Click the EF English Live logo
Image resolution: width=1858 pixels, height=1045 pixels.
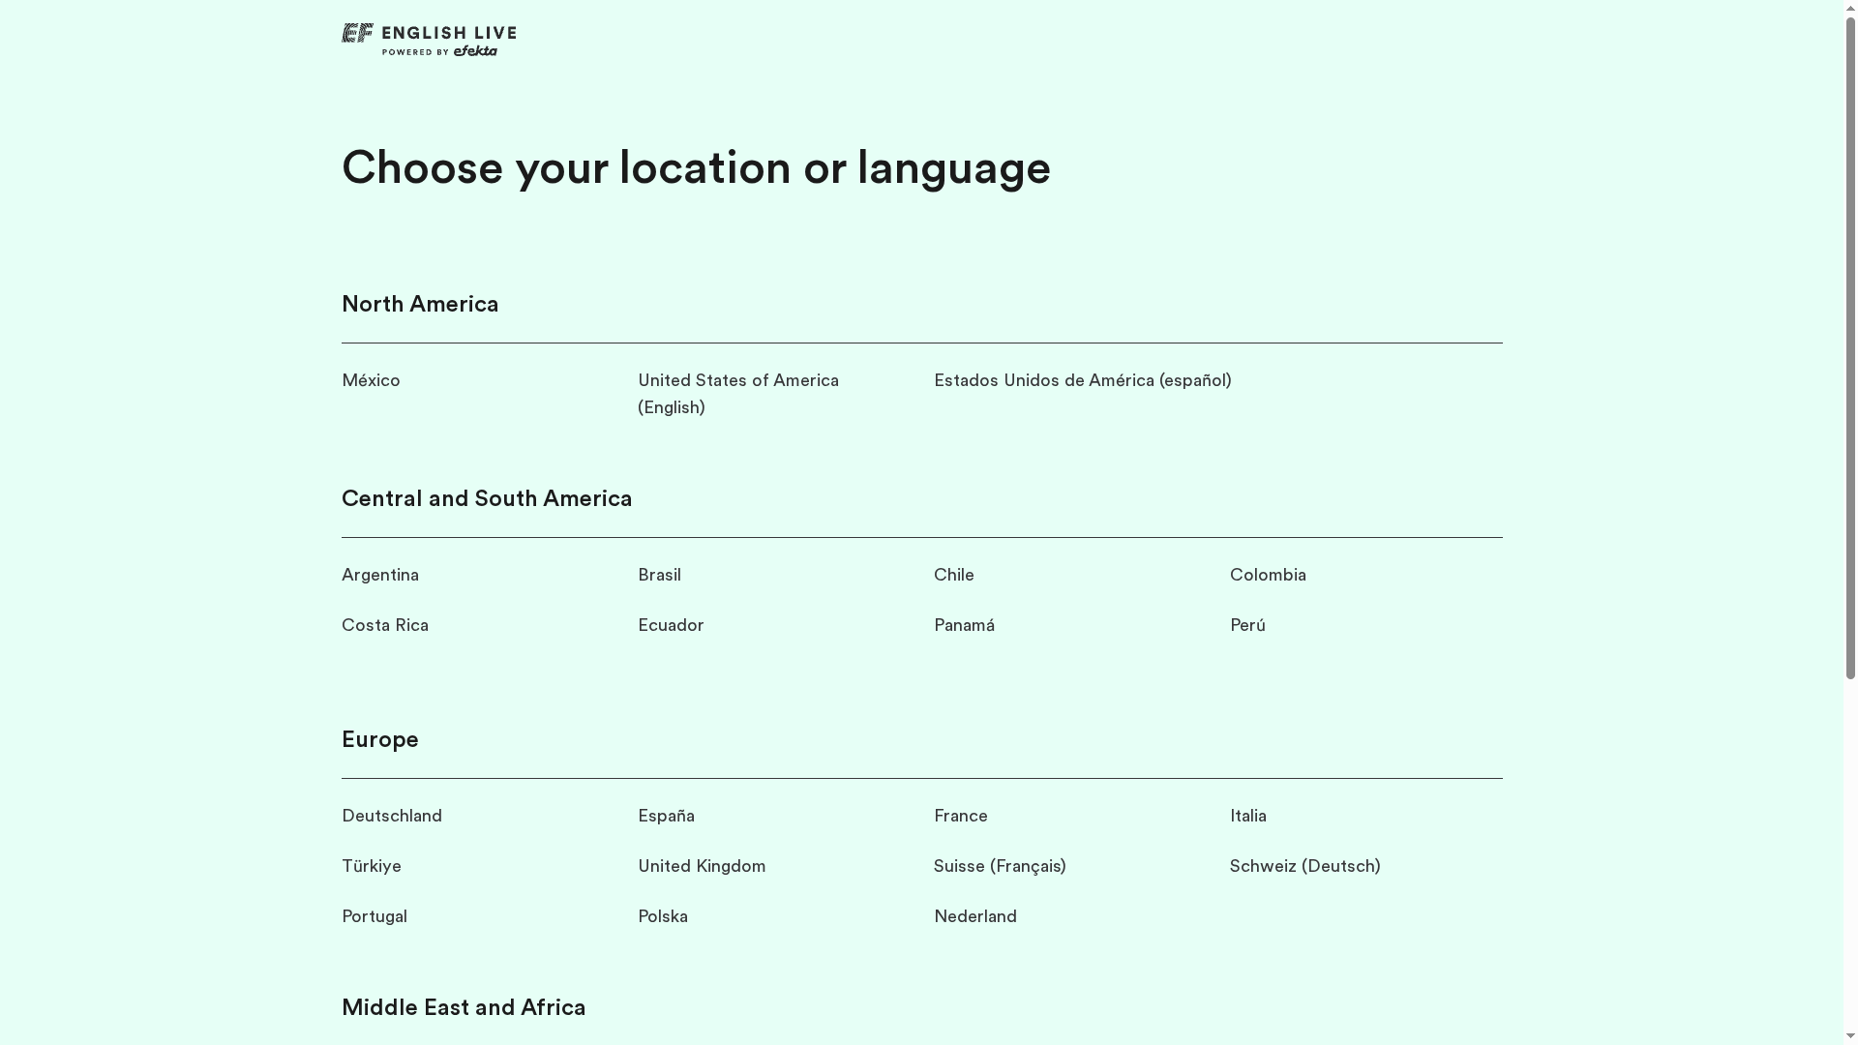[429, 39]
